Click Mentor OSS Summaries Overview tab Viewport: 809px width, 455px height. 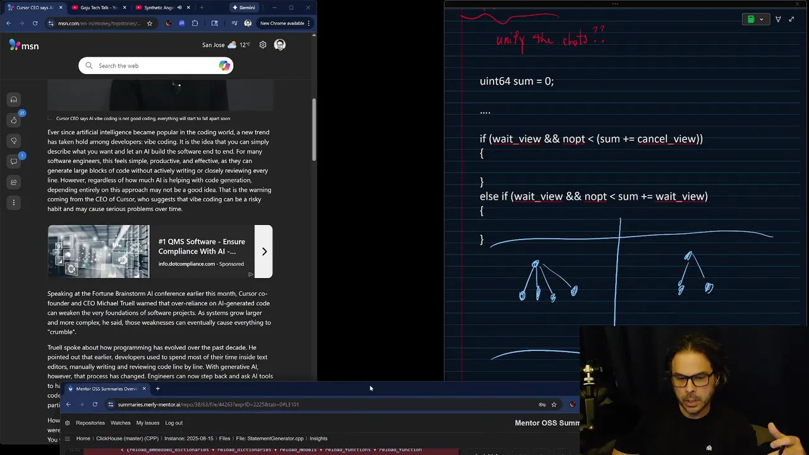pyautogui.click(x=107, y=389)
